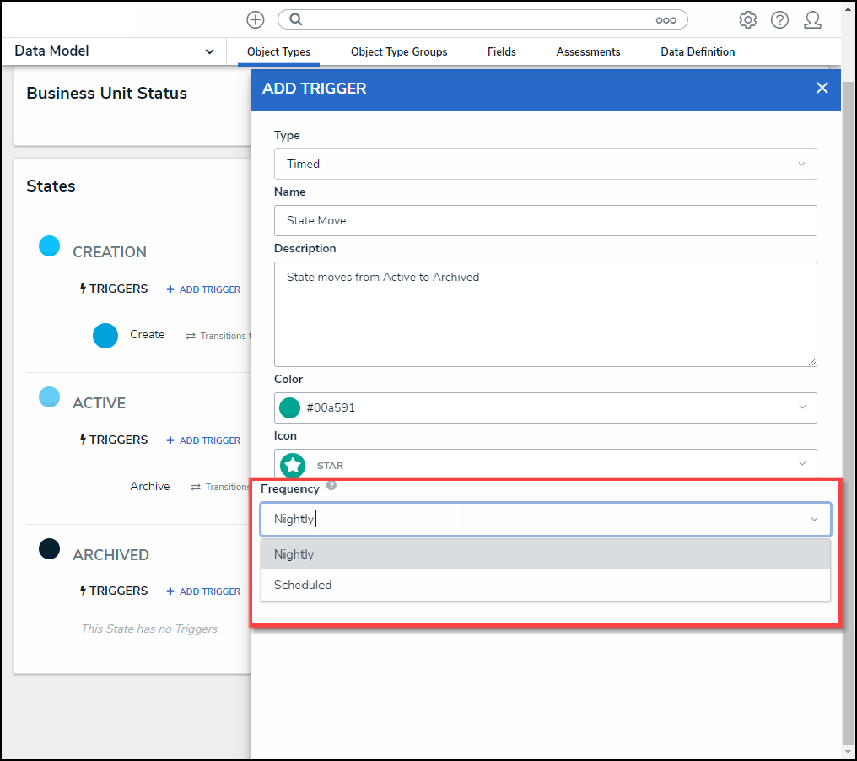Click the search magnifier icon
The width and height of the screenshot is (857, 761).
(296, 19)
